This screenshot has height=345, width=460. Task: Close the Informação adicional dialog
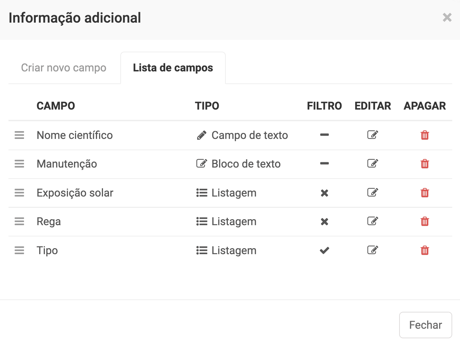447,17
